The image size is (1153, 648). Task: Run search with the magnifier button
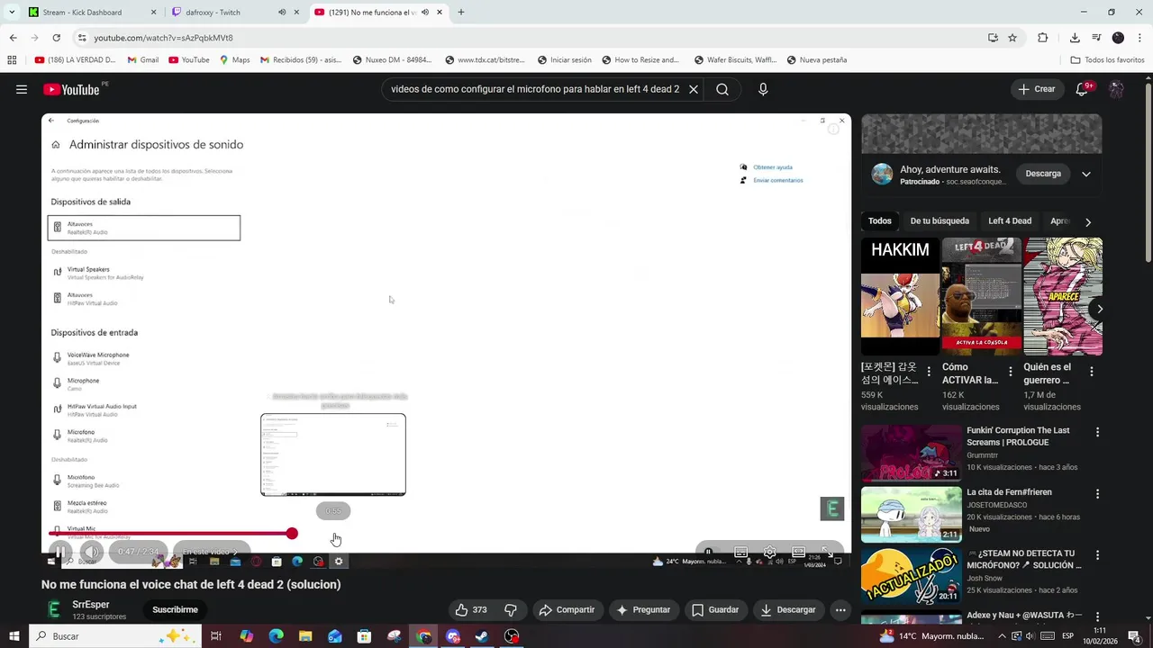pos(722,89)
